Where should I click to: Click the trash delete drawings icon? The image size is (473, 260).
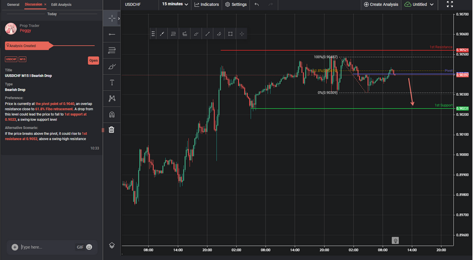pyautogui.click(x=112, y=130)
